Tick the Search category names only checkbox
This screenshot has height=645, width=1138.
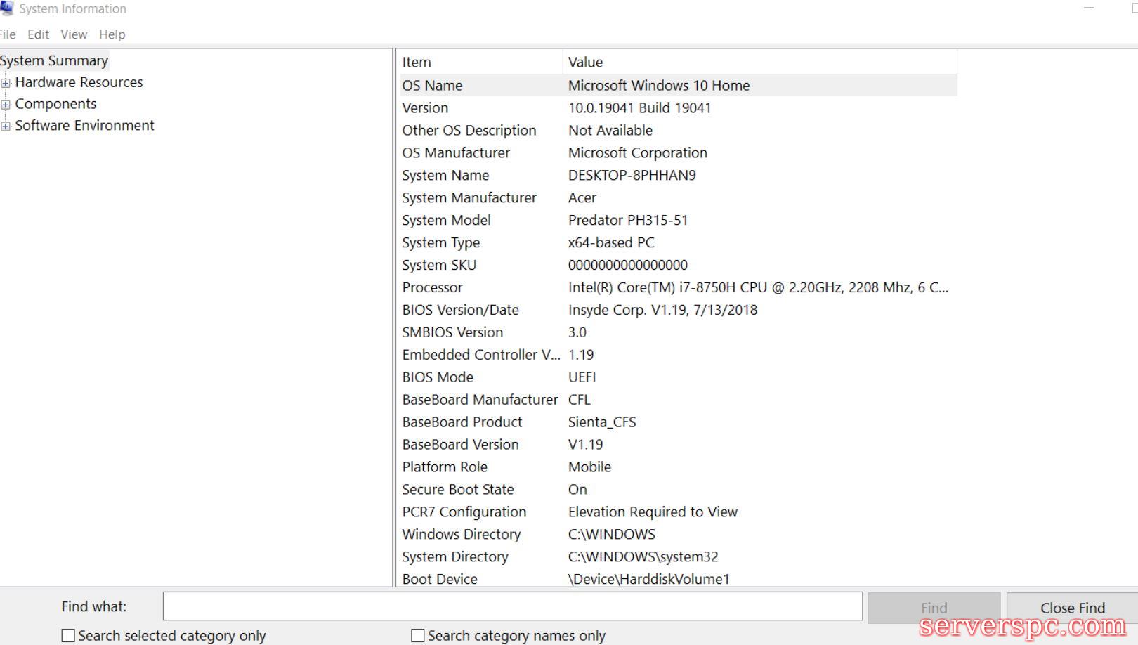[x=418, y=636]
